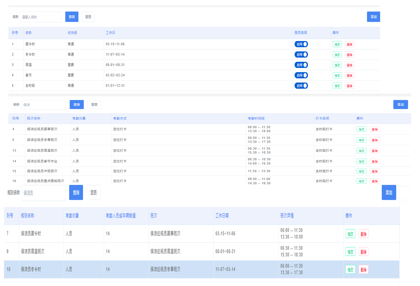Turn off the 启用 switch for 春节
This screenshot has width=420, height=286.
(x=301, y=75)
